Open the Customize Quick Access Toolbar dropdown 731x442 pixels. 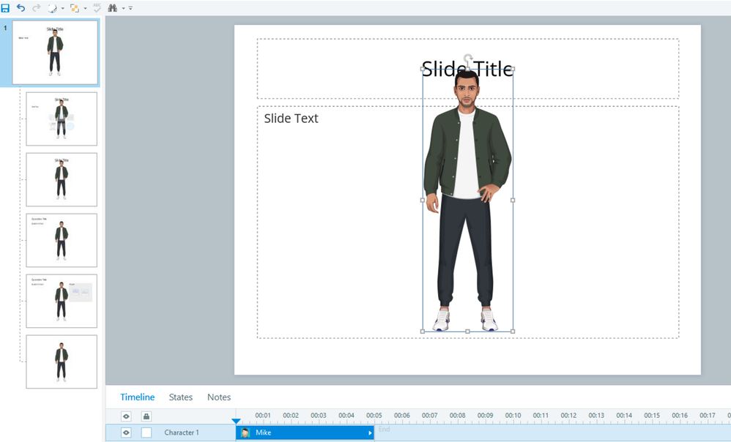[x=130, y=8]
